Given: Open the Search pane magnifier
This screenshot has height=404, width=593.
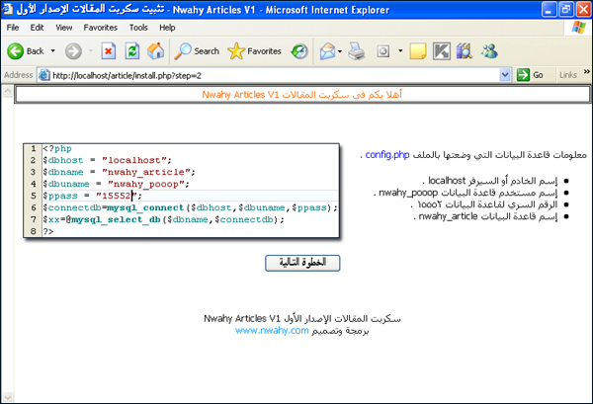Looking at the screenshot, I should (183, 51).
